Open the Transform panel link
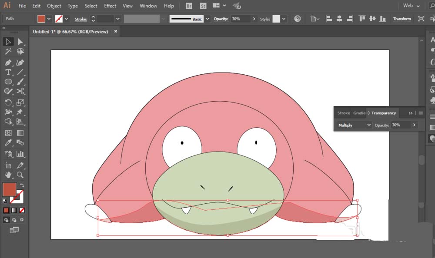The width and height of the screenshot is (435, 258). (402, 19)
